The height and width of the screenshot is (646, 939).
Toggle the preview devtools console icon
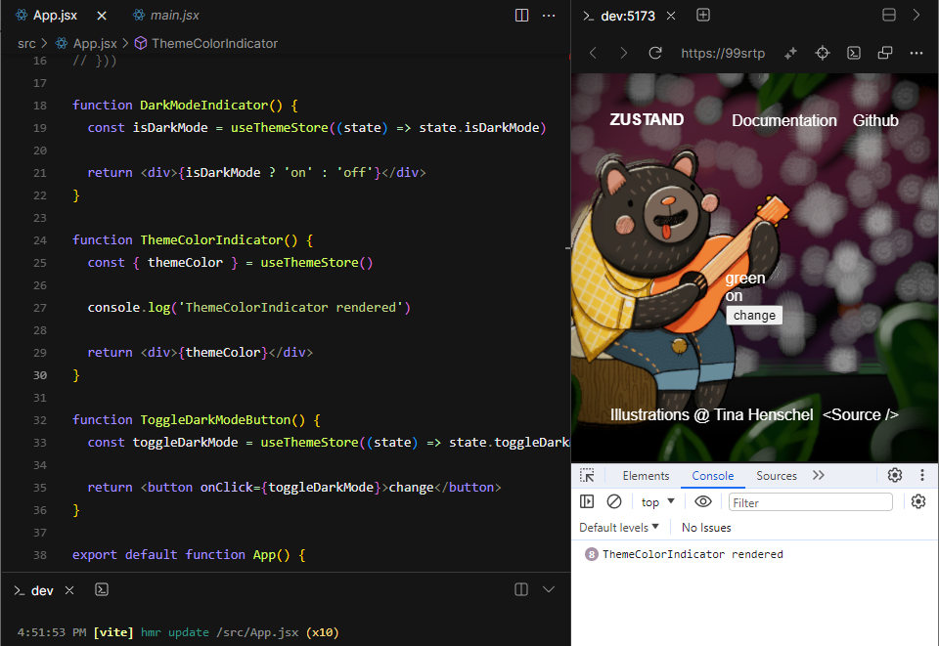pyautogui.click(x=854, y=53)
